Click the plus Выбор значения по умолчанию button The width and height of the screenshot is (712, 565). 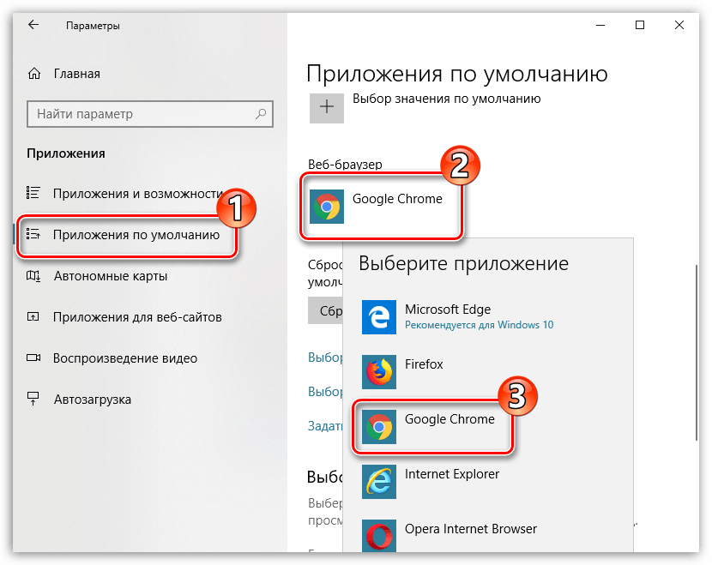pos(327,107)
